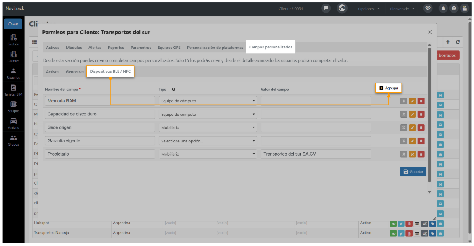Cancel editing the Propietario field
Screen dimensions: 474x246
(x=412, y=154)
